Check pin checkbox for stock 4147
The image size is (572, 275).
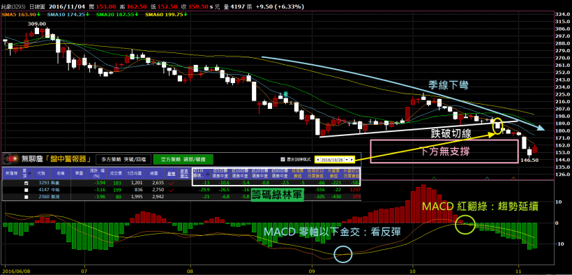[x=26, y=191]
